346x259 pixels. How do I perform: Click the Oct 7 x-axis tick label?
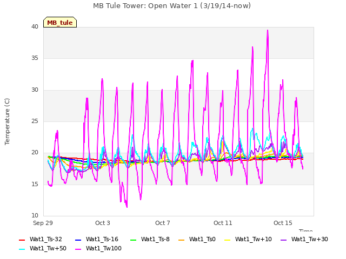click(x=163, y=223)
